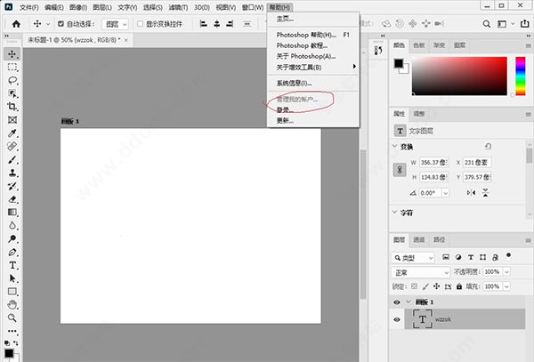Image resolution: width=534 pixels, height=362 pixels.
Task: Choose 登录... in the Help menu
Action: (286, 109)
